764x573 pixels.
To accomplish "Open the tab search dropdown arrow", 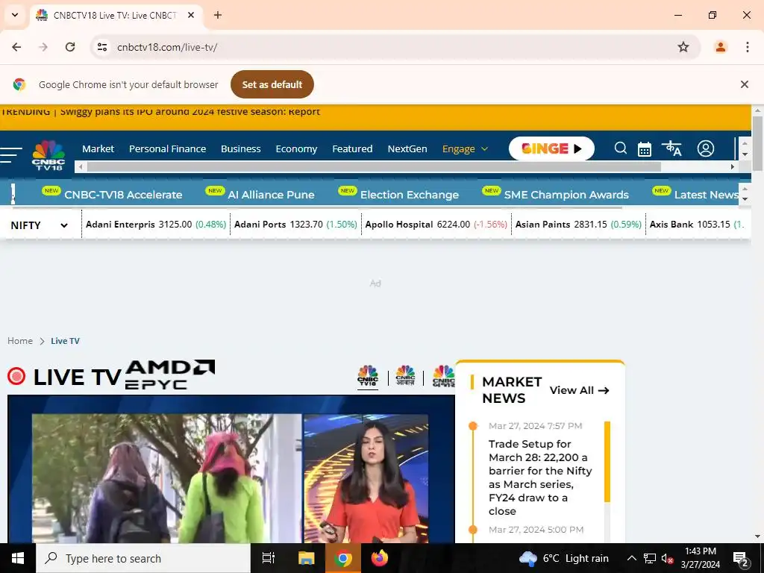I will (x=15, y=15).
